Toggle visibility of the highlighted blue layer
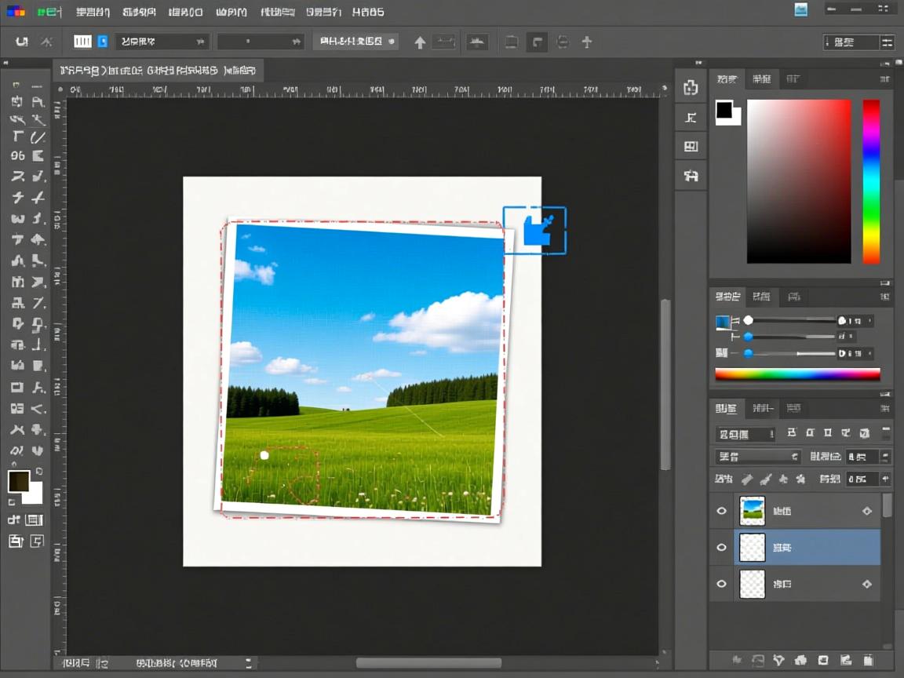 tap(721, 548)
